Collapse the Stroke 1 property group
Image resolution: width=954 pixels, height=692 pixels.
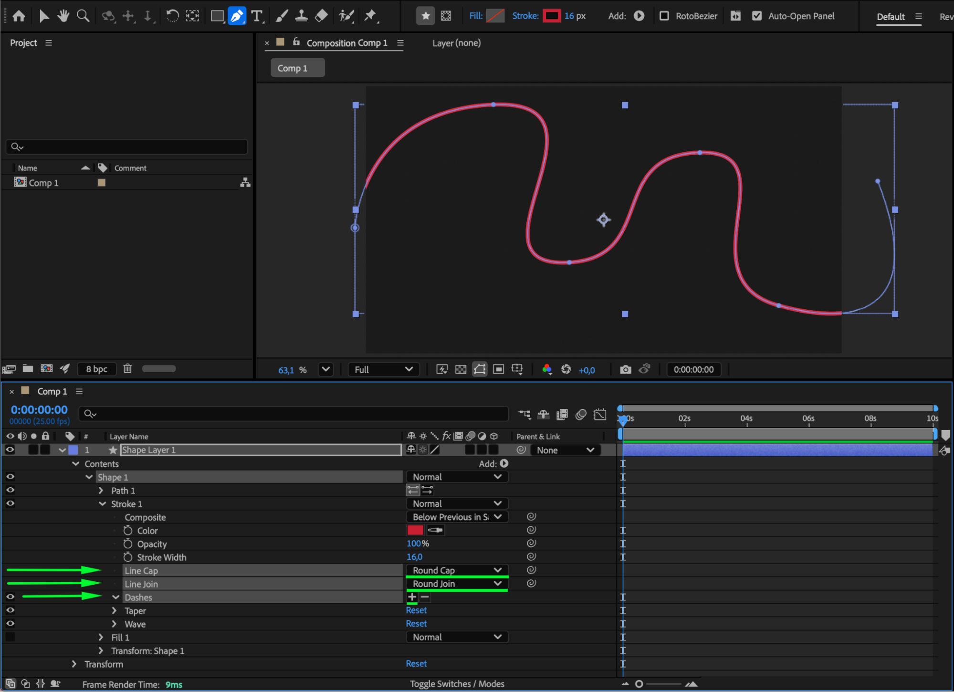point(102,503)
